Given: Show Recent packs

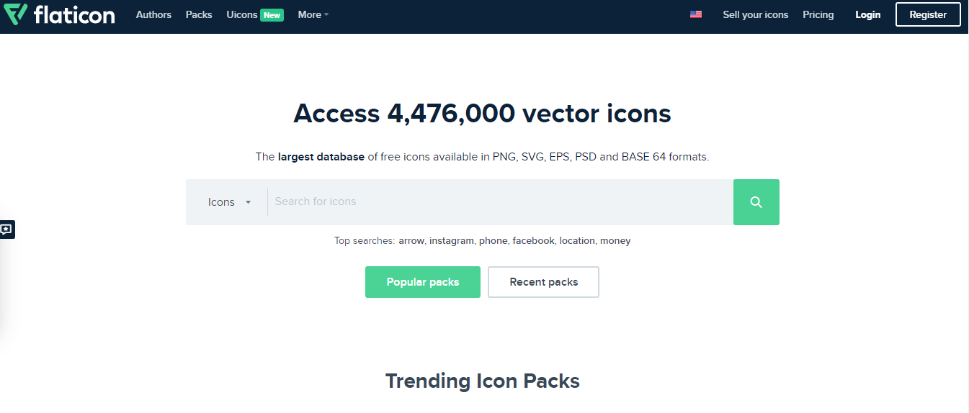Looking at the screenshot, I should (544, 282).
